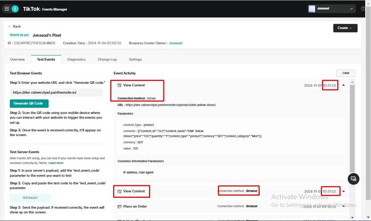Open the floating chat feedback icon
This screenshot has height=221, width=371.
354,179
